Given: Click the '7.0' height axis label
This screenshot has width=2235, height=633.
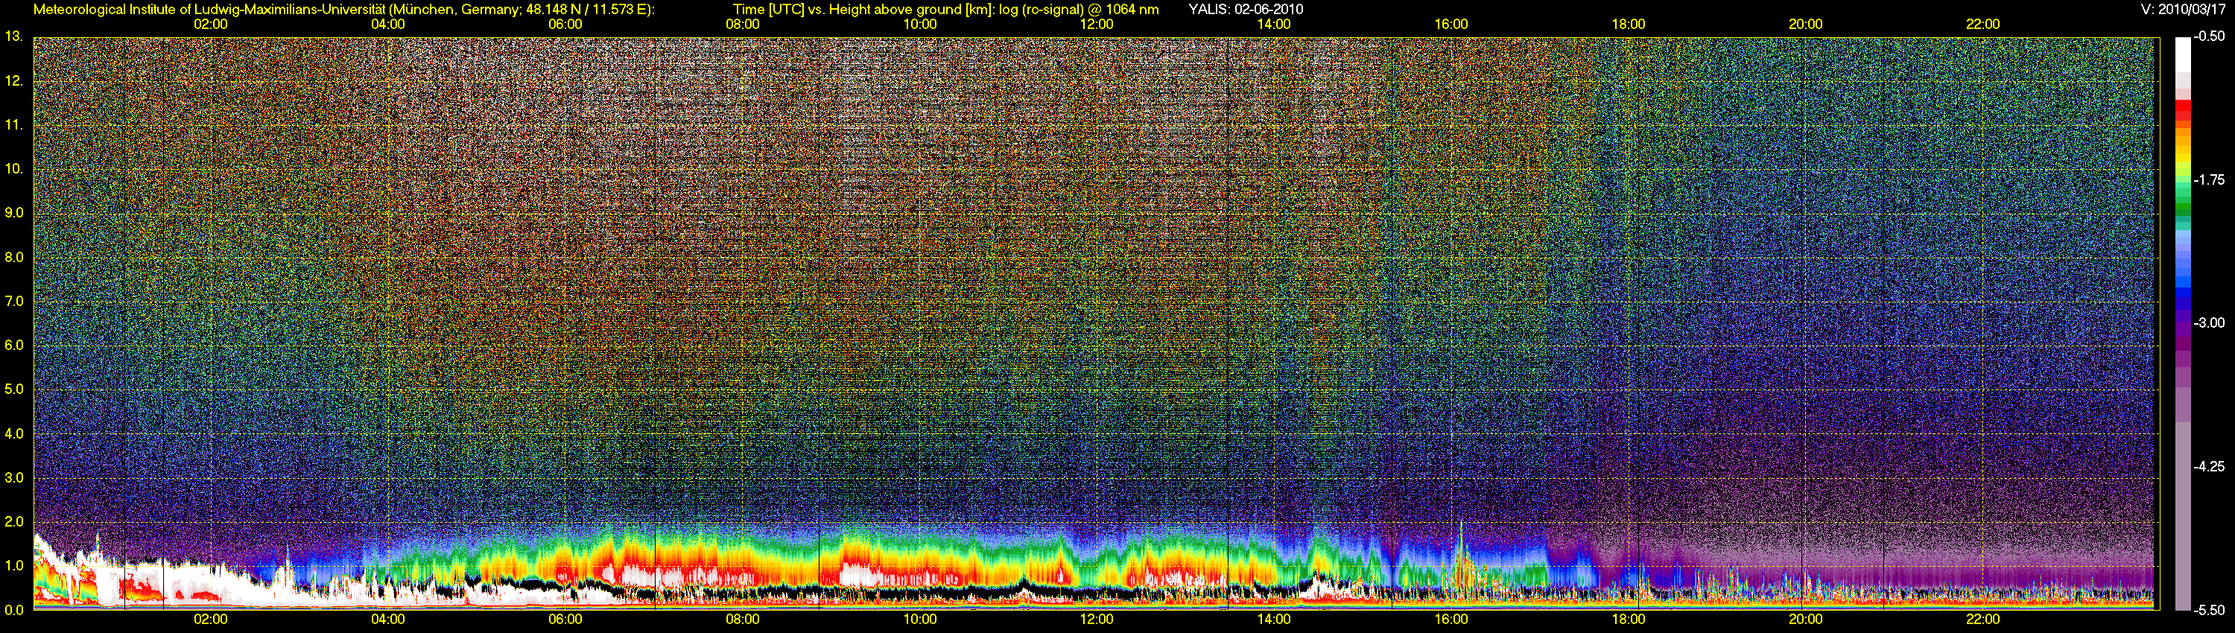Looking at the screenshot, I should pyautogui.click(x=14, y=301).
